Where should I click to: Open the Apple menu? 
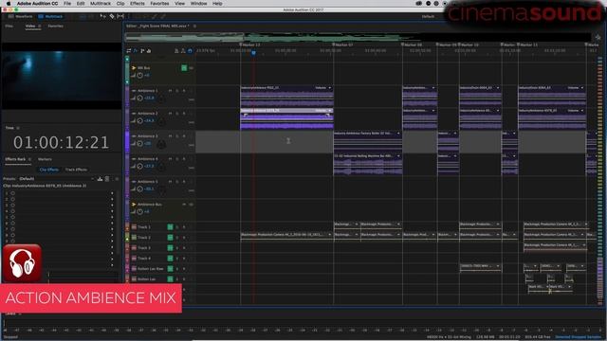(x=9, y=4)
